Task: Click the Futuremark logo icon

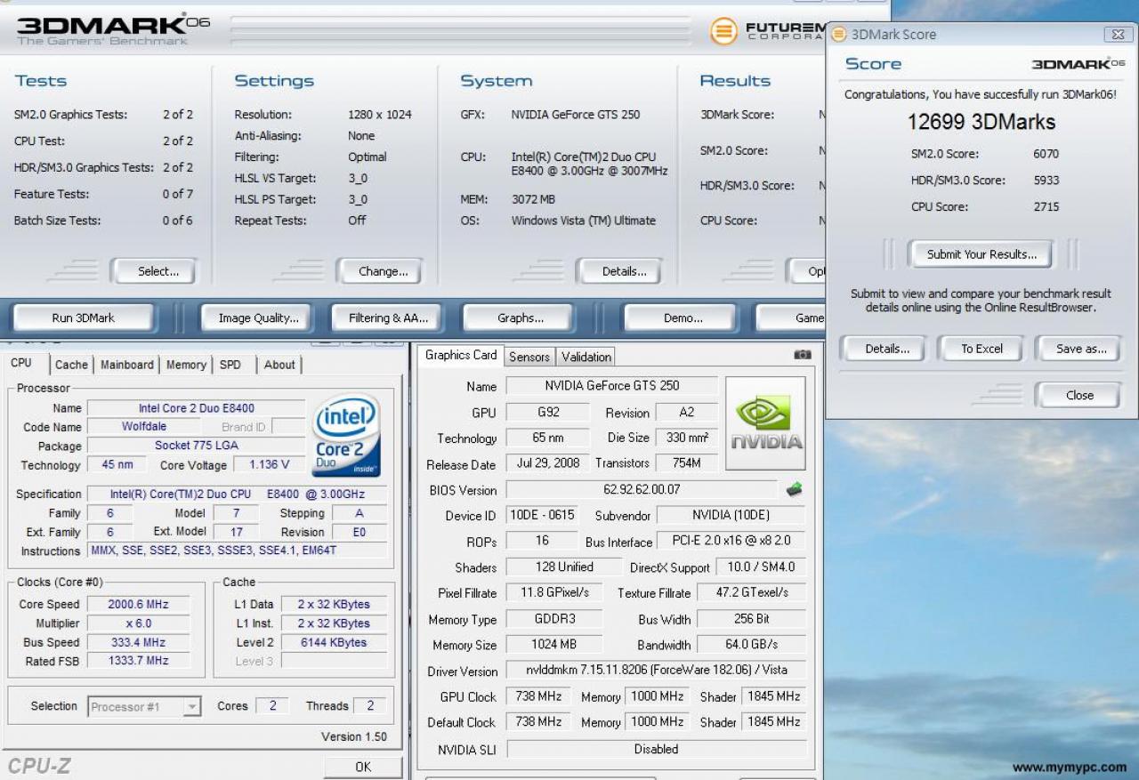Action: 723,33
